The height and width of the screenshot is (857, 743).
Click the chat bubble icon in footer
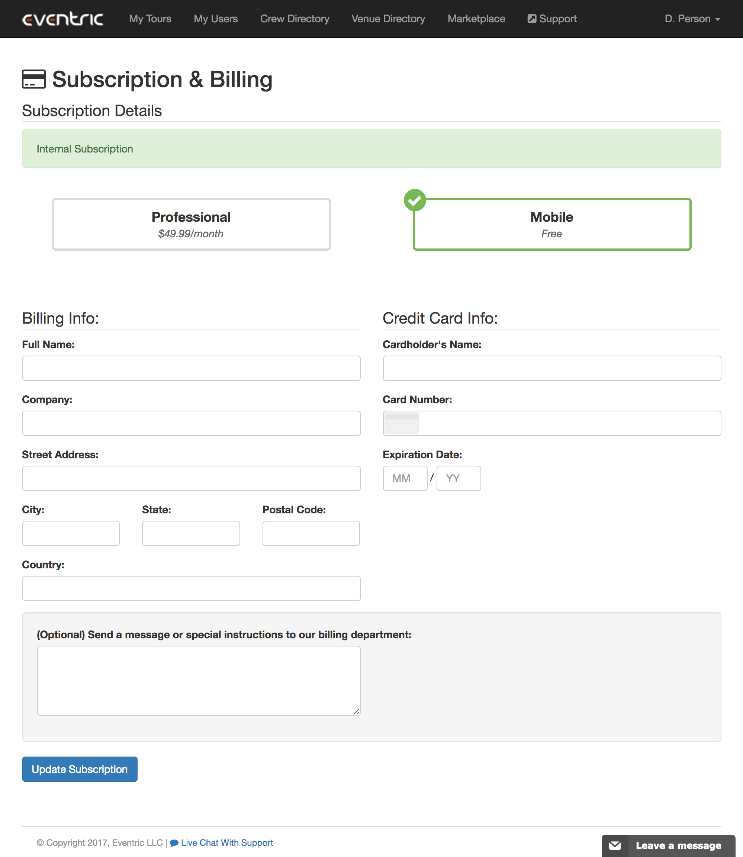(x=174, y=843)
